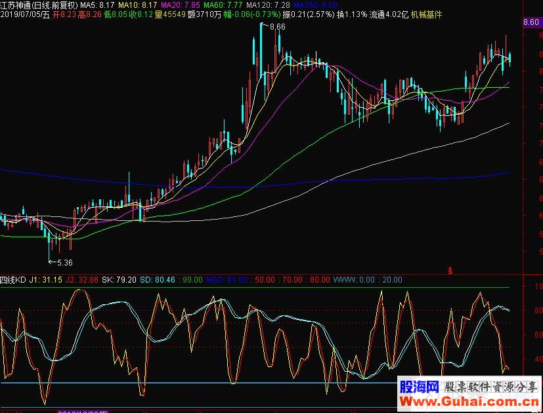Viewport: 543px width, 413px height.
Task: Click the 5.36 lowest price marker
Action: click(x=65, y=262)
